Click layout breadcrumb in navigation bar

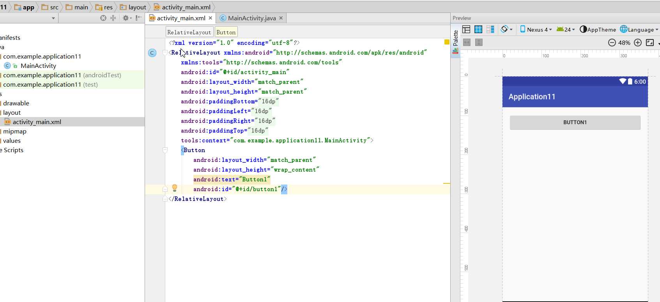click(133, 7)
